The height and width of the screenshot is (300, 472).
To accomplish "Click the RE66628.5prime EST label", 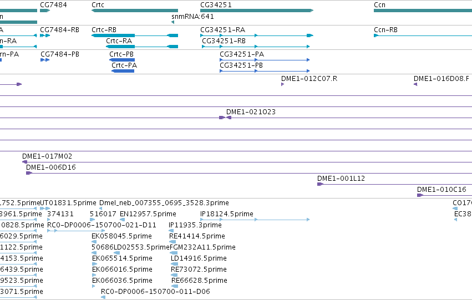I will point(199,281).
